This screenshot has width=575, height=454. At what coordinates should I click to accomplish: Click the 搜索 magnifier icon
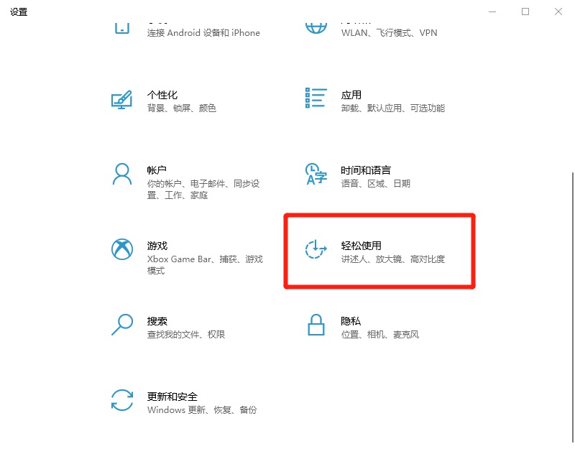tap(121, 324)
